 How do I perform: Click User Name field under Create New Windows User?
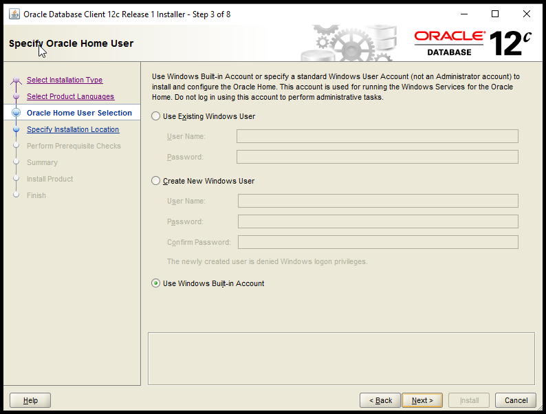click(378, 201)
